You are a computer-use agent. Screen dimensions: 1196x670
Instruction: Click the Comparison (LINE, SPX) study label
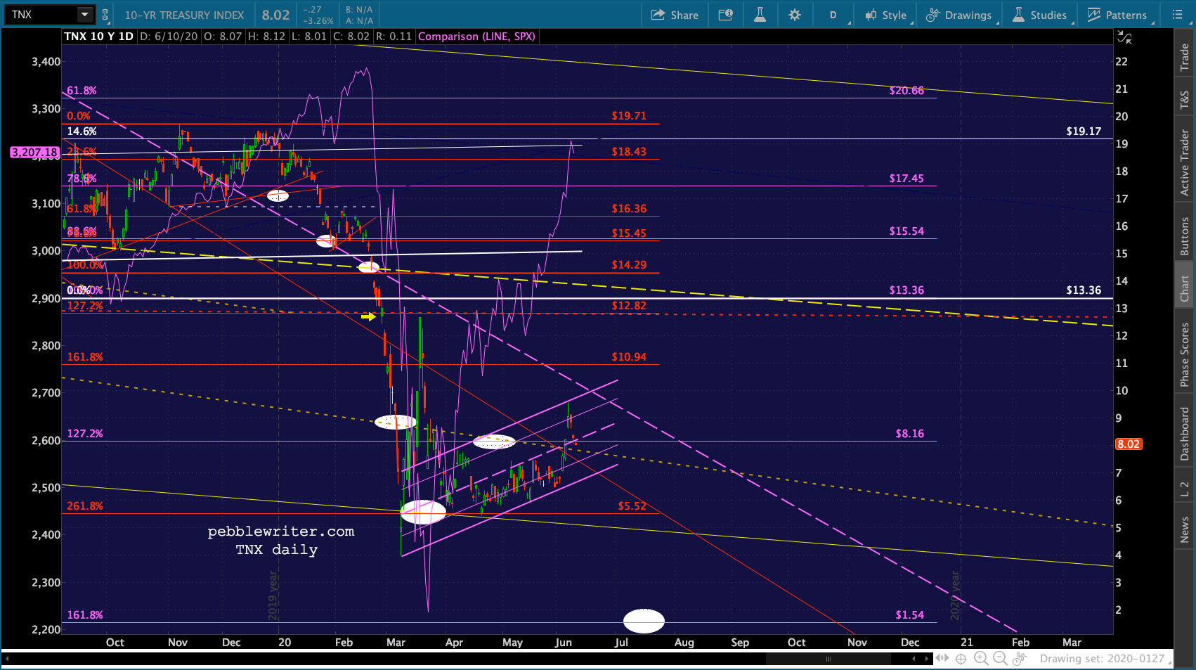tap(476, 37)
